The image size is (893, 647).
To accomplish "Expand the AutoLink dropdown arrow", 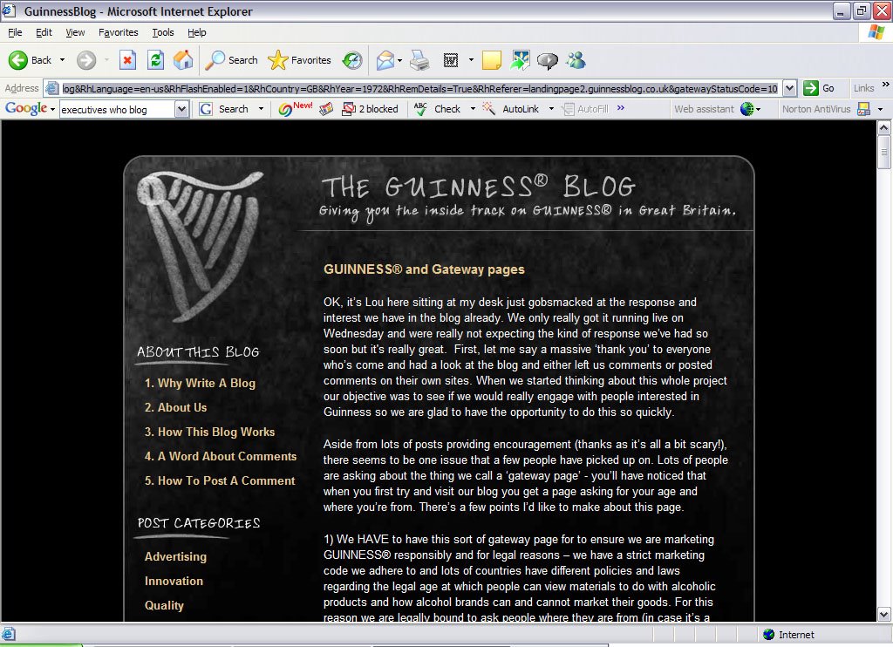I will [551, 109].
